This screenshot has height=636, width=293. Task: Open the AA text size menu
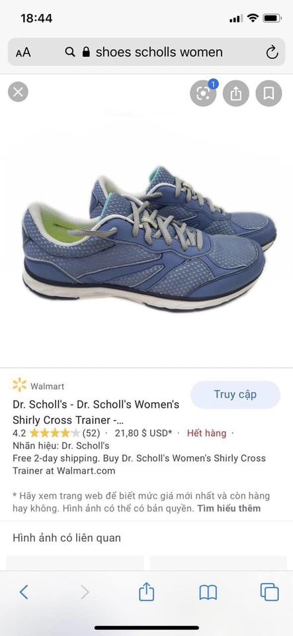(23, 52)
